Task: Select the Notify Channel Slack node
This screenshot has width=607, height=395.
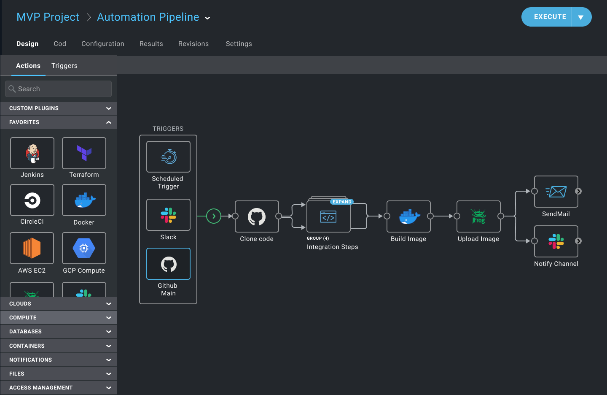Action: [x=556, y=241]
